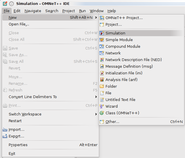Click the Network icon in New submenu
The width and height of the screenshot is (185, 158).
pyautogui.click(x=102, y=53)
